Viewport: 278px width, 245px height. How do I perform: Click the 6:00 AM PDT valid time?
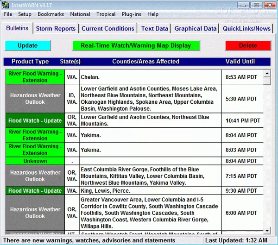coord(241,213)
